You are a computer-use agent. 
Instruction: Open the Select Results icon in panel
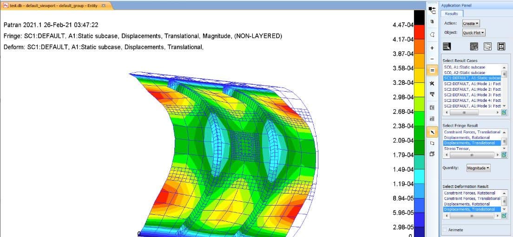447,46
